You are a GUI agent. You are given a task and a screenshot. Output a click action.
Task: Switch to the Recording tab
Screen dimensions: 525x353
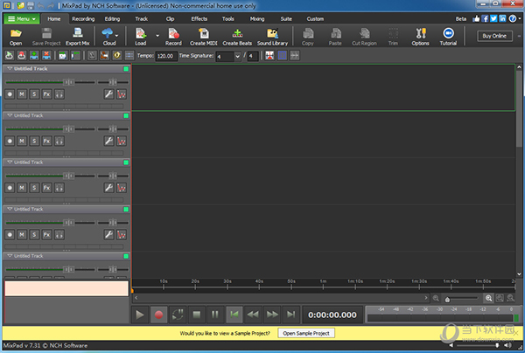(83, 19)
